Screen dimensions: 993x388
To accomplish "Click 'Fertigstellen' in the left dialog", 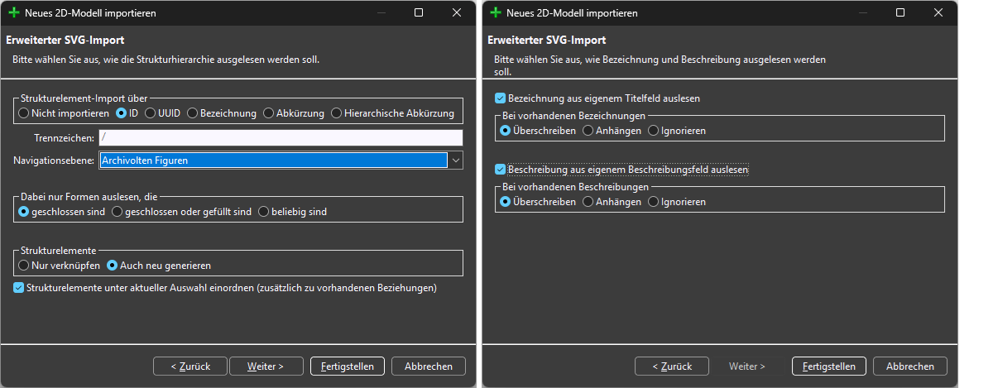I will pyautogui.click(x=348, y=366).
